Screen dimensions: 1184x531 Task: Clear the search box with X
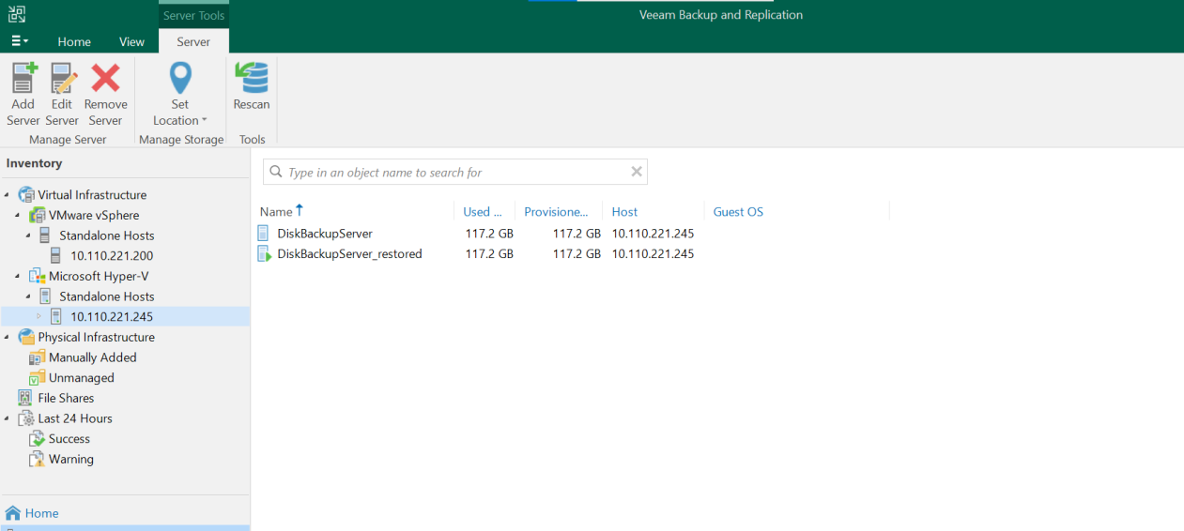tap(637, 172)
